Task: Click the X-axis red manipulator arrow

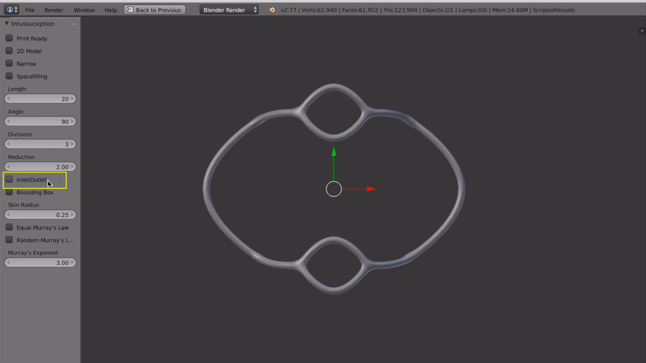Action: point(371,189)
